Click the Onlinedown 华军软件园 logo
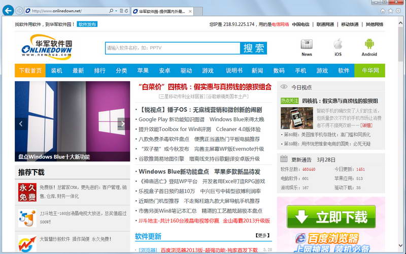This screenshot has height=254, width=406. pos(47,47)
